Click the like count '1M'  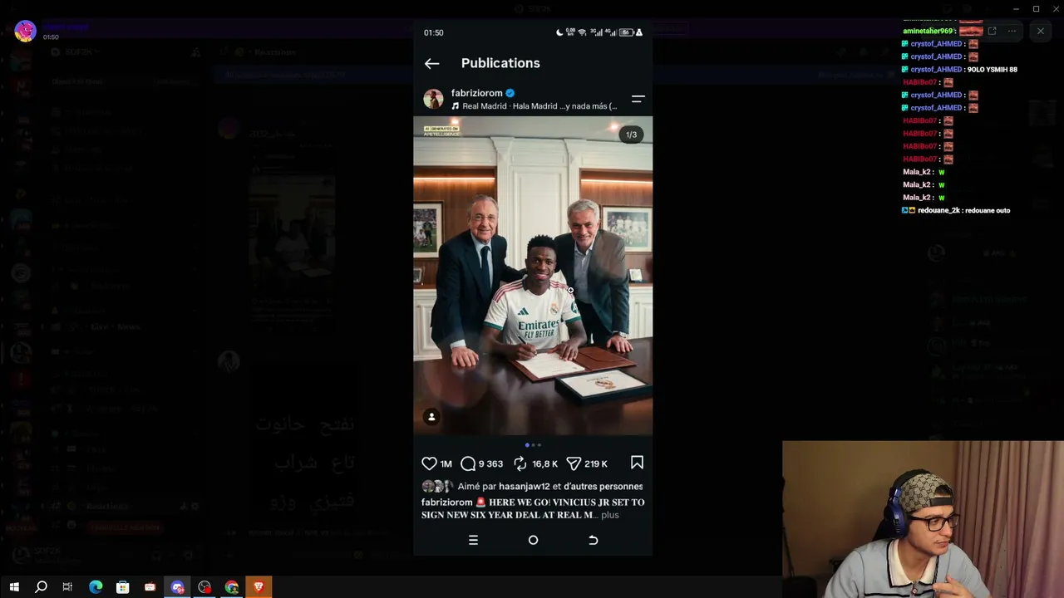pyautogui.click(x=446, y=463)
